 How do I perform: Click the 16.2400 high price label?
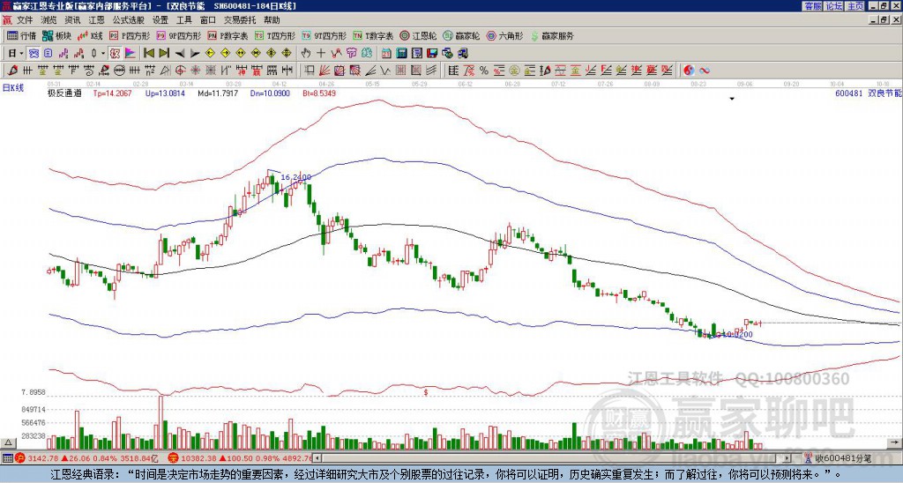pos(296,177)
